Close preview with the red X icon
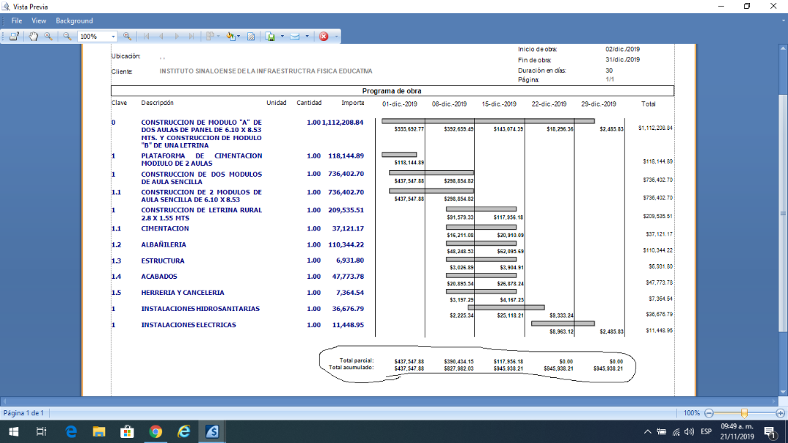Image resolution: width=788 pixels, height=443 pixels. coord(323,36)
